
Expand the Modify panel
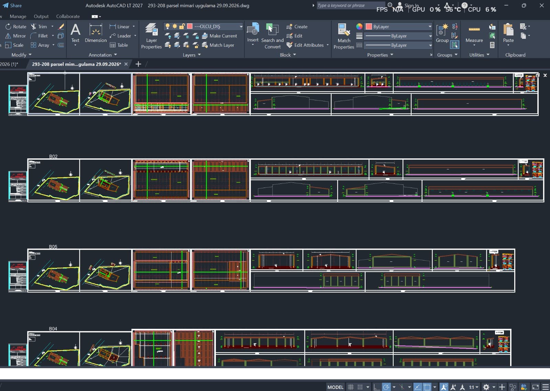click(21, 55)
